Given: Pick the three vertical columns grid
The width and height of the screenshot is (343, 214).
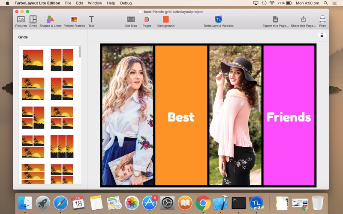Looking at the screenshot, I should pyautogui.click(x=62, y=146).
